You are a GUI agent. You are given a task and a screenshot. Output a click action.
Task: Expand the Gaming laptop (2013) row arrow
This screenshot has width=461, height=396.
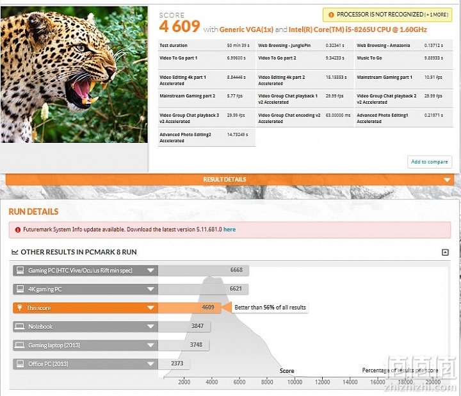[150, 345]
